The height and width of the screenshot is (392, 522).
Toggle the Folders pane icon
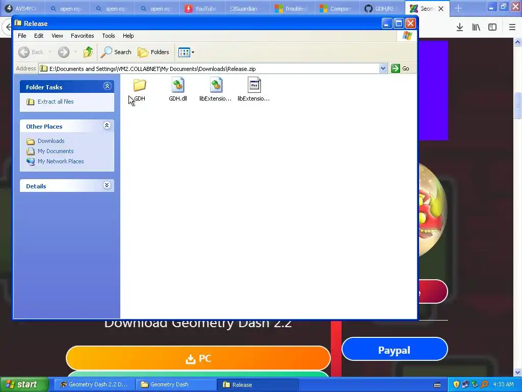point(143,52)
